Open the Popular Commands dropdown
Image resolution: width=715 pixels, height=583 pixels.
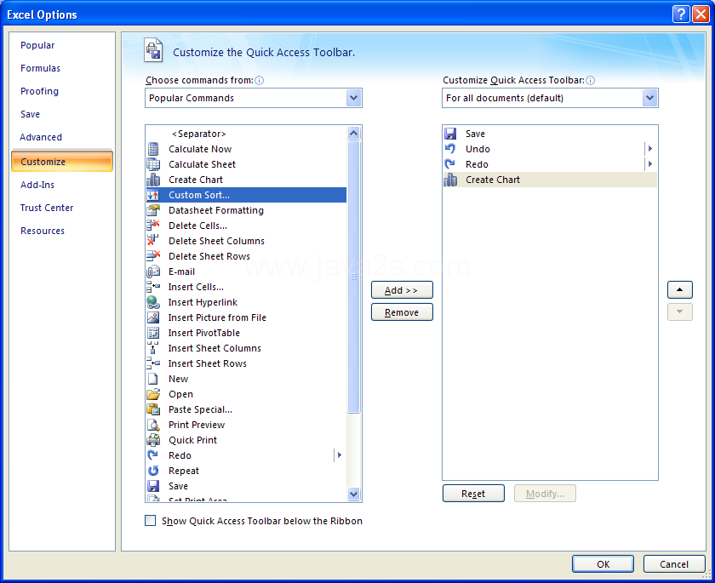[x=353, y=98]
